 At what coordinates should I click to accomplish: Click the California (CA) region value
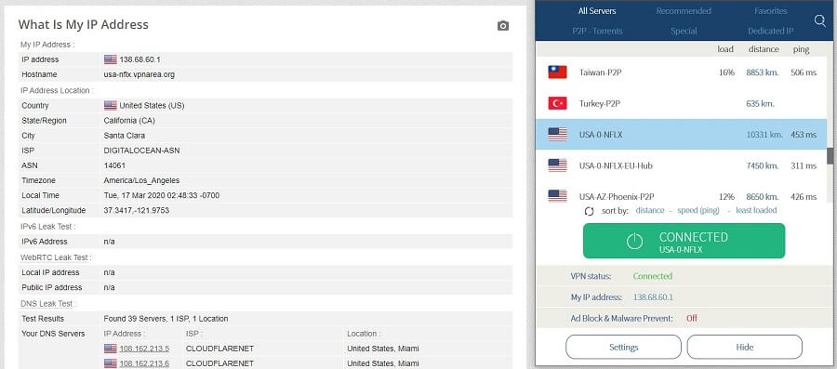129,121
